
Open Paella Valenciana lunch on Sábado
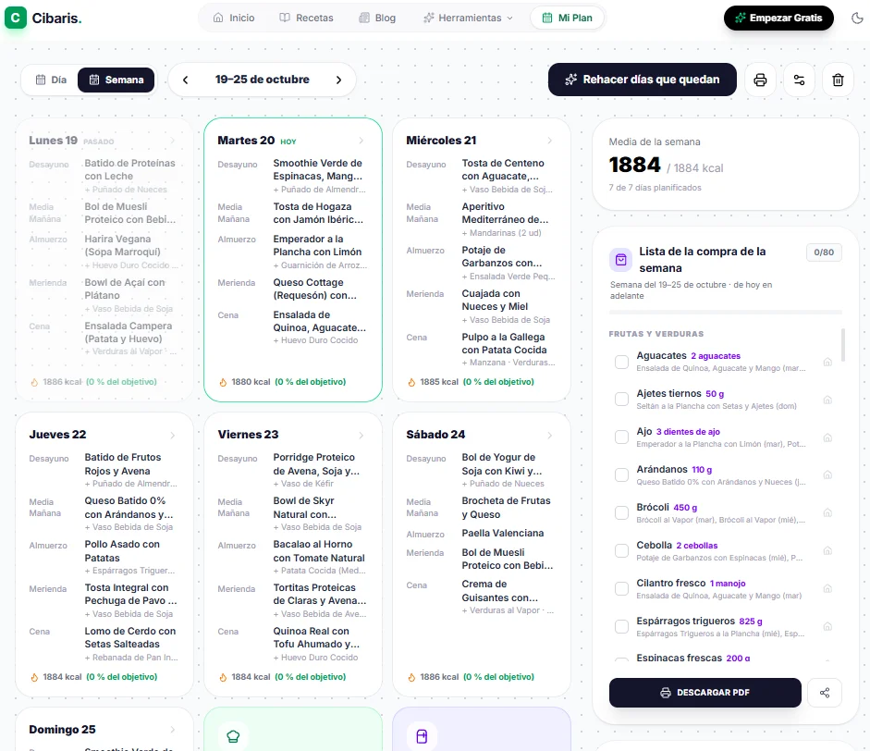[503, 533]
